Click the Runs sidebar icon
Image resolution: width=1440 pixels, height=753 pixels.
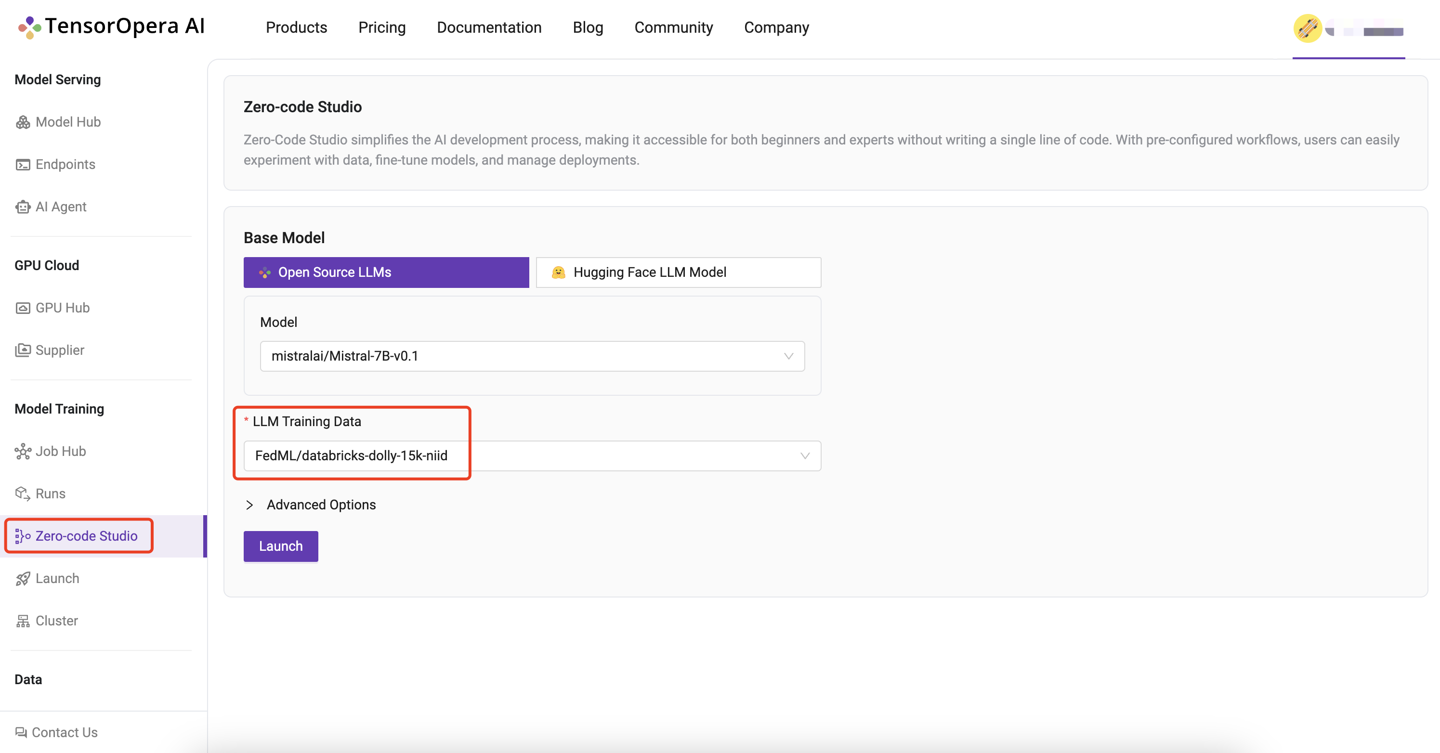(x=23, y=493)
